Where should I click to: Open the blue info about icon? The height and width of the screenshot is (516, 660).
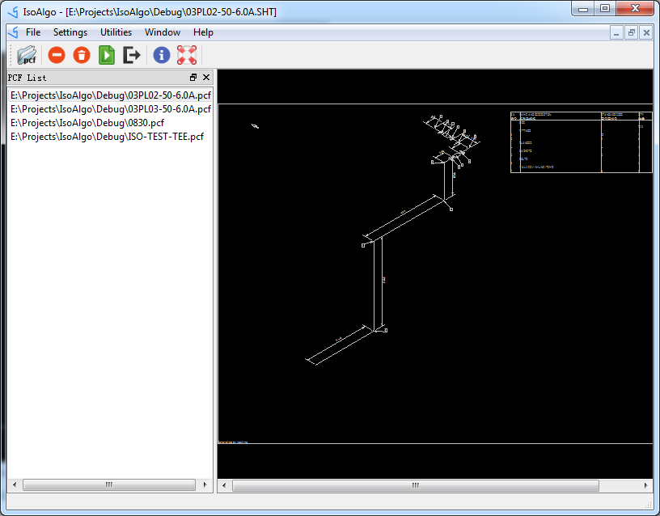162,55
